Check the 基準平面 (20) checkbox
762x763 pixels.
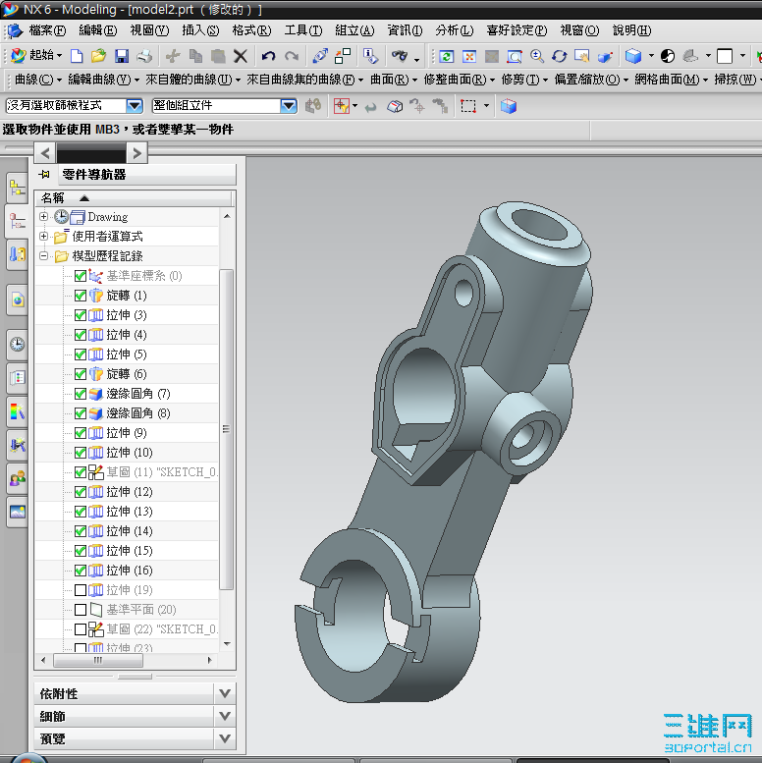(x=81, y=610)
